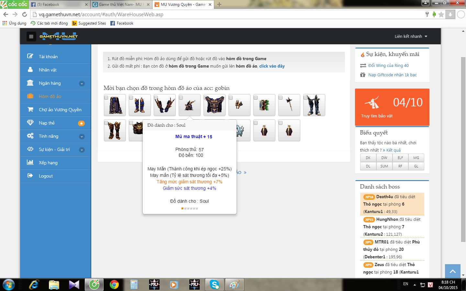
Task: Tick the checkbox on the dark leg boots item
Action: (x=305, y=98)
